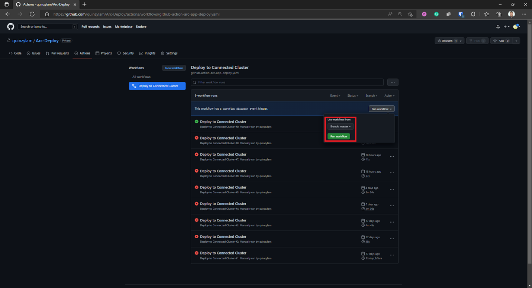Open options menu for run #5
Viewport: 532px width, 288px height.
[x=392, y=190]
